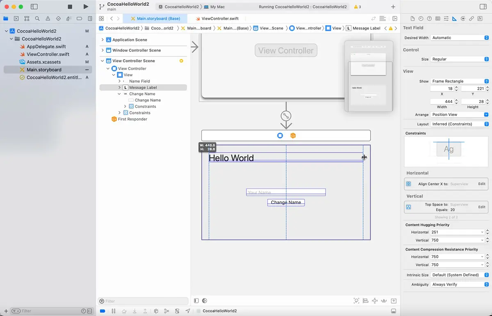Show the Attributes inspector

[446, 18]
